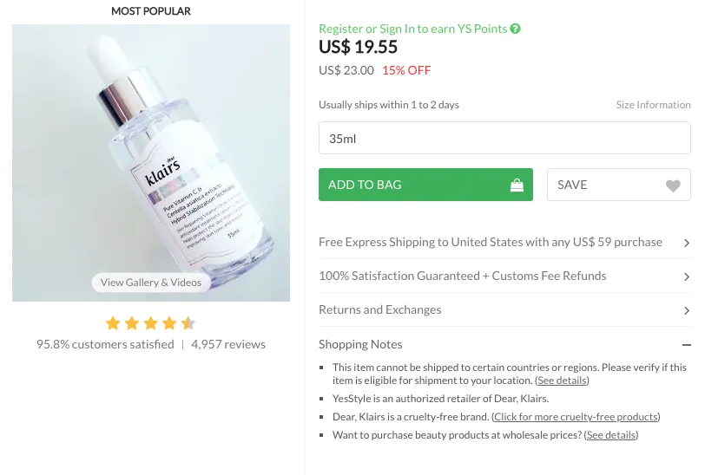Expand Returns and Exchanges arrow

click(687, 310)
